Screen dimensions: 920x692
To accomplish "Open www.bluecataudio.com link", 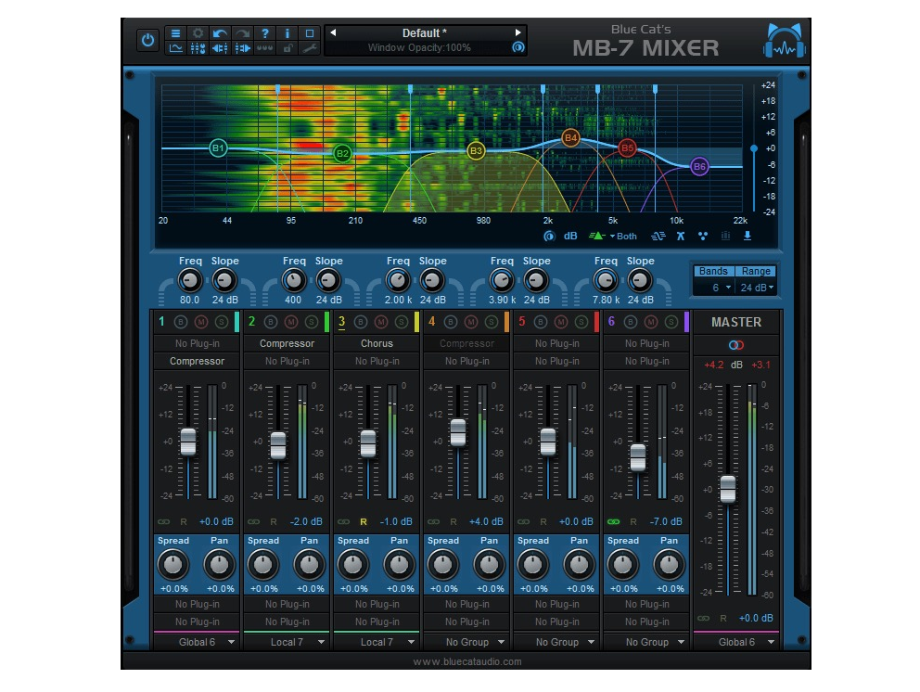I will [467, 661].
